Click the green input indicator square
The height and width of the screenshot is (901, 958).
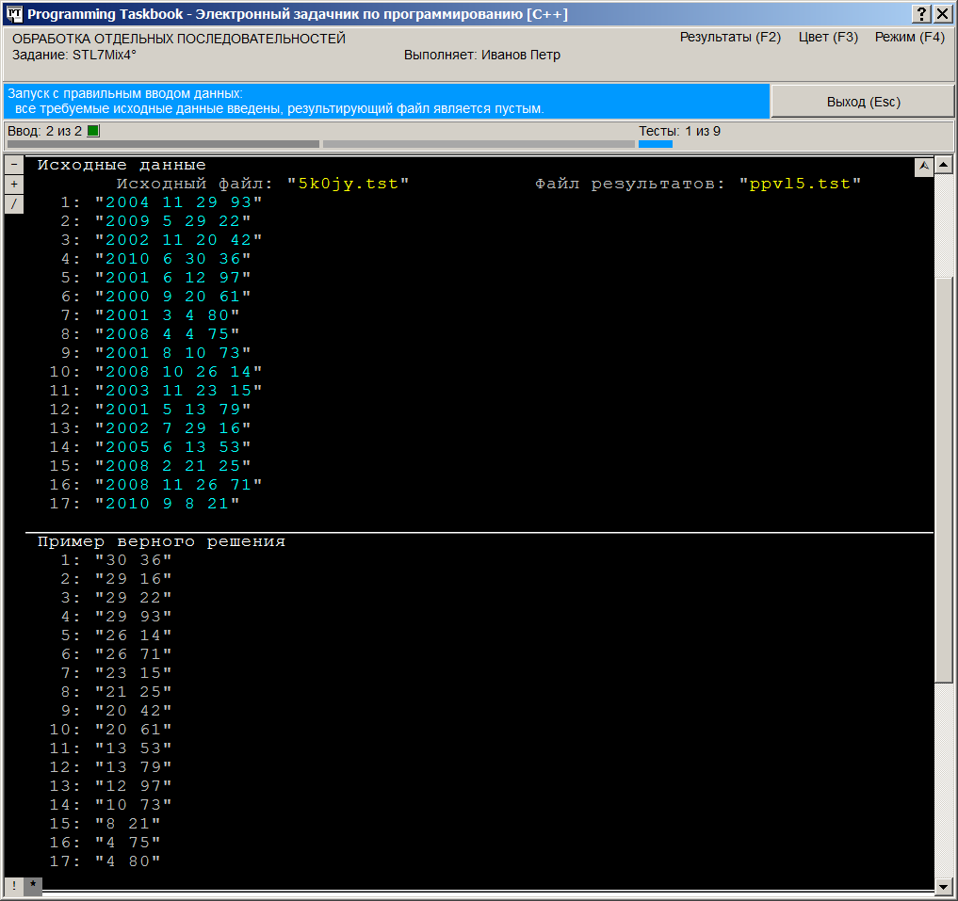pyautogui.click(x=93, y=131)
